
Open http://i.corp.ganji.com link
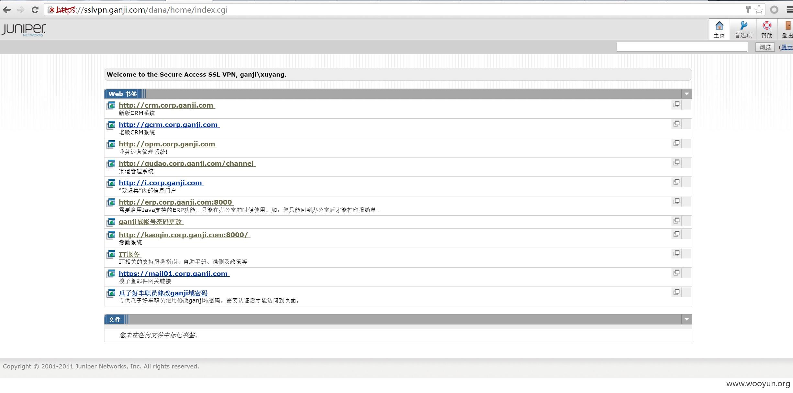[161, 183]
